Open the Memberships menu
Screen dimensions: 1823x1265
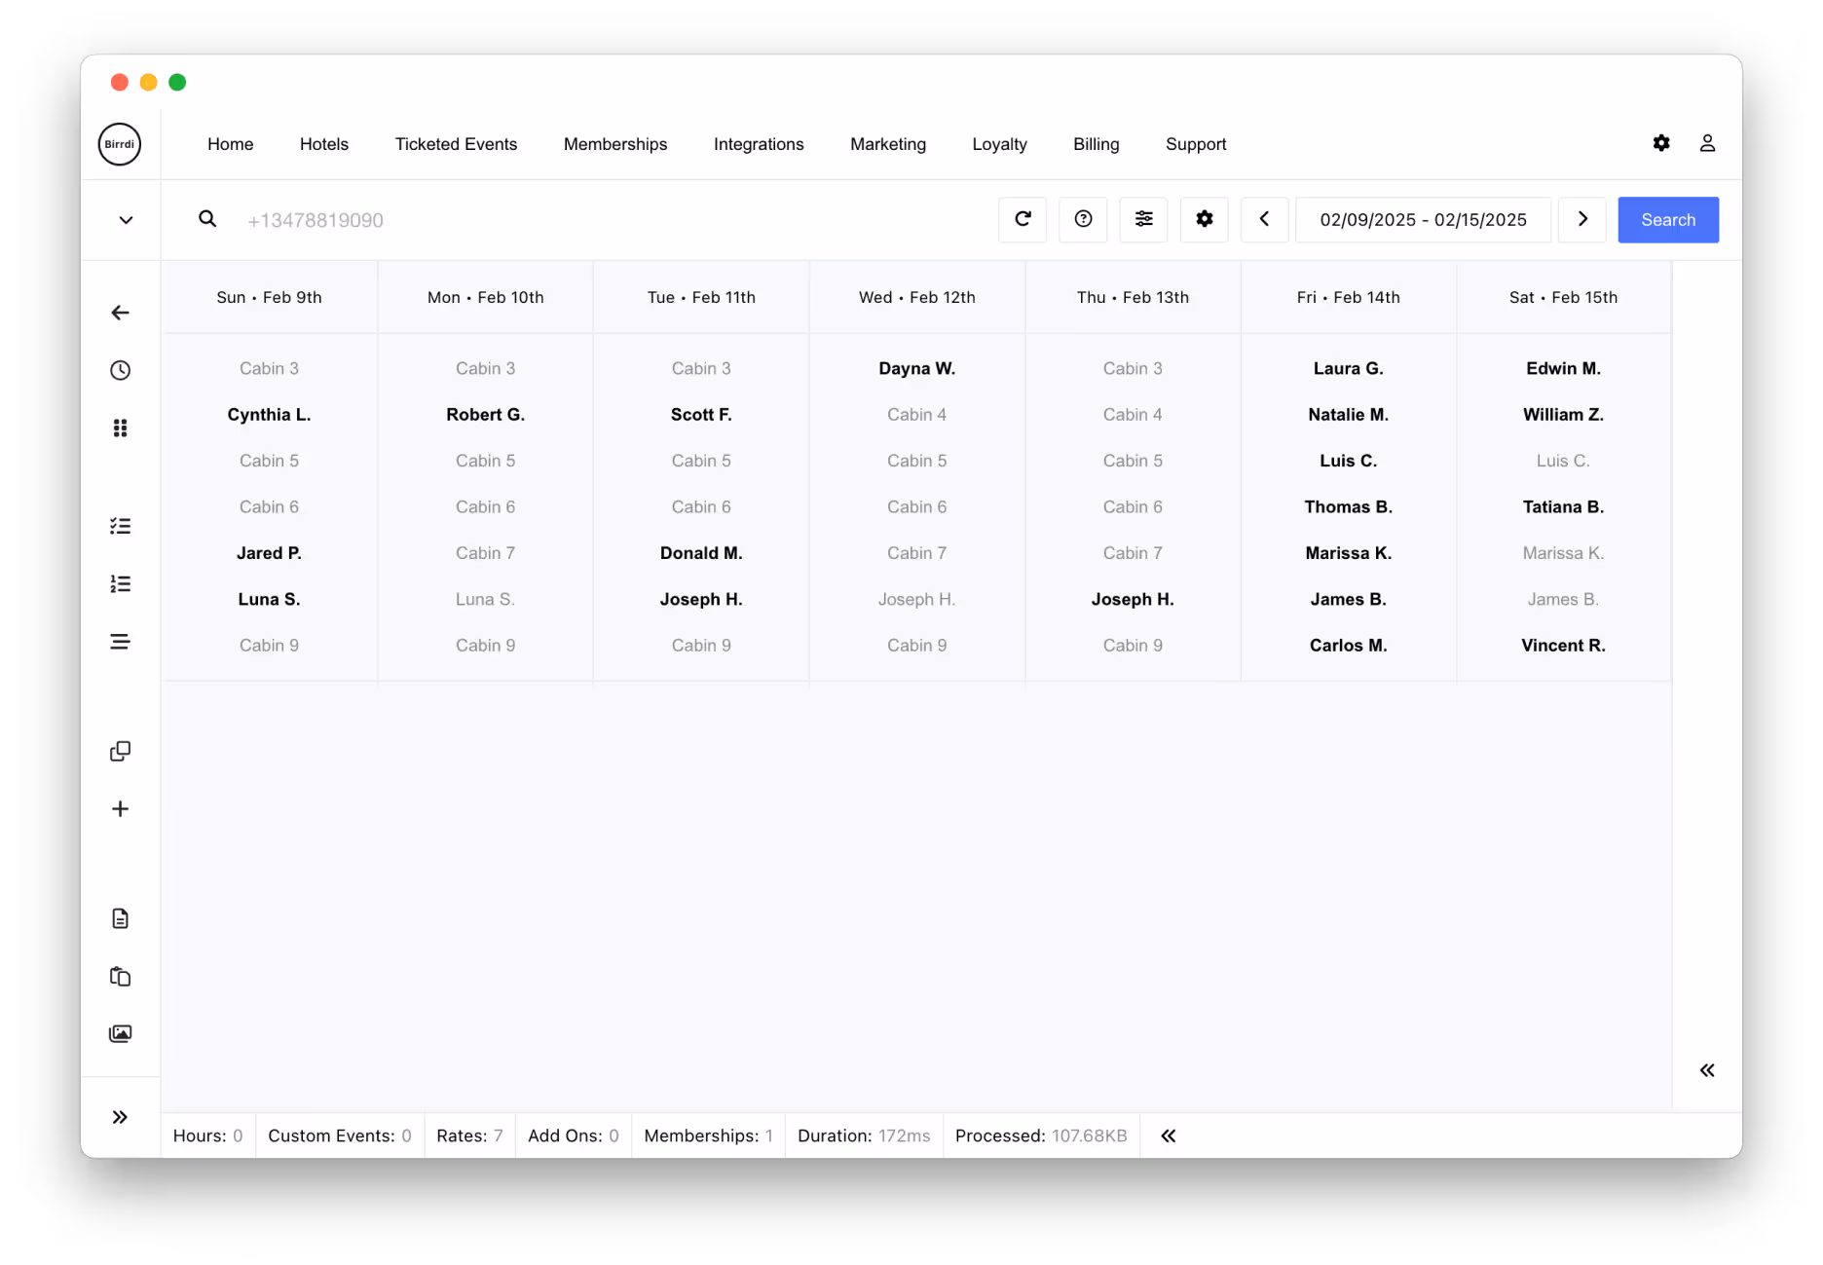pos(615,144)
